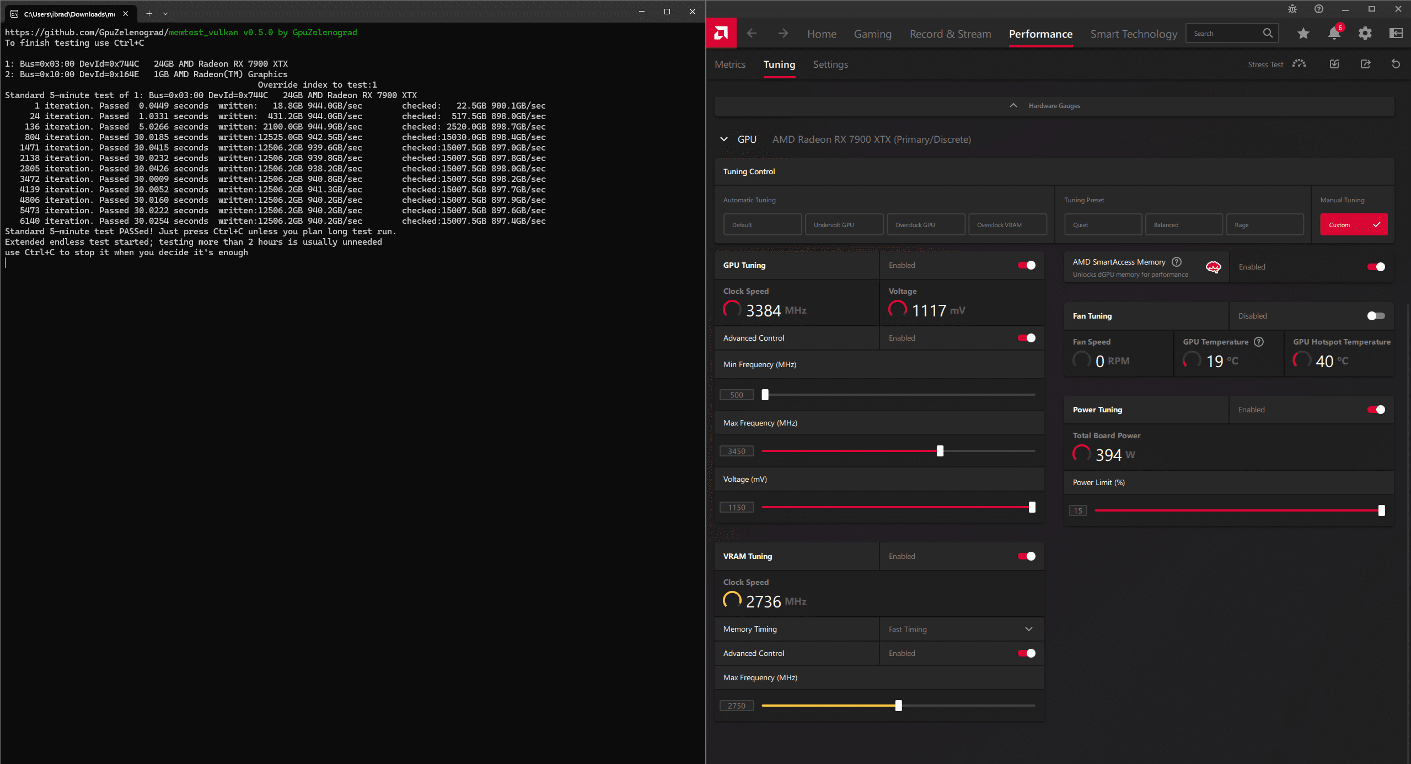The image size is (1411, 764).
Task: Click GPU Voltage slider handle
Action: (x=1032, y=507)
